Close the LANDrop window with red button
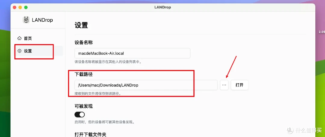Image resolution: width=325 pixels, height=137 pixels. coord(14,8)
